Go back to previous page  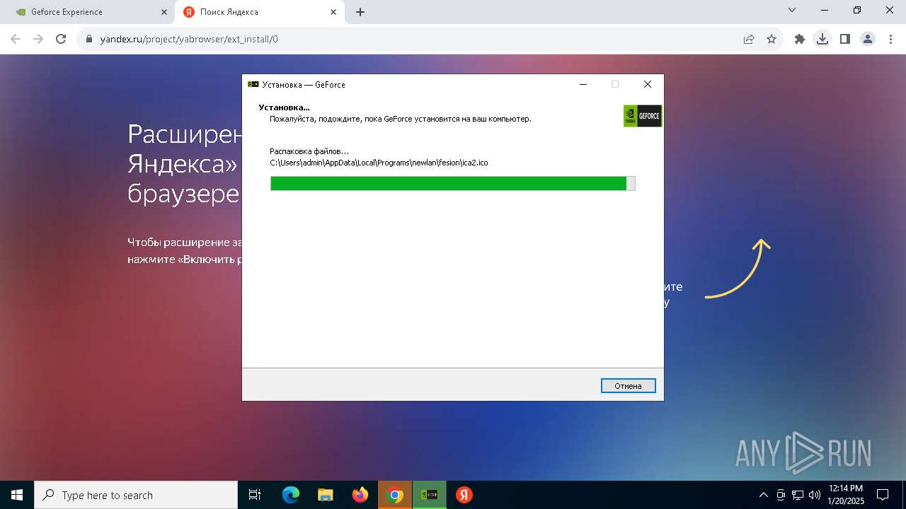pyautogui.click(x=16, y=39)
